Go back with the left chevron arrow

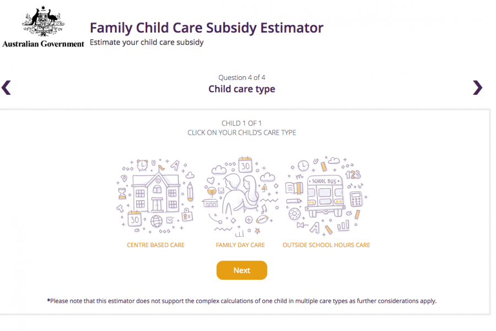pos(7,87)
